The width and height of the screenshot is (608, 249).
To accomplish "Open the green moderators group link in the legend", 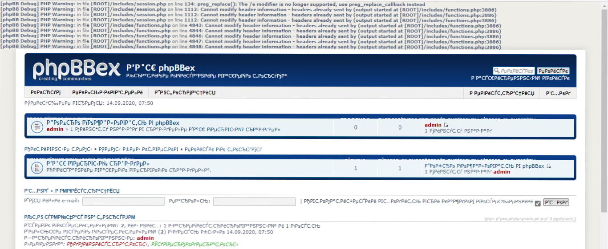I will [x=195, y=244].
